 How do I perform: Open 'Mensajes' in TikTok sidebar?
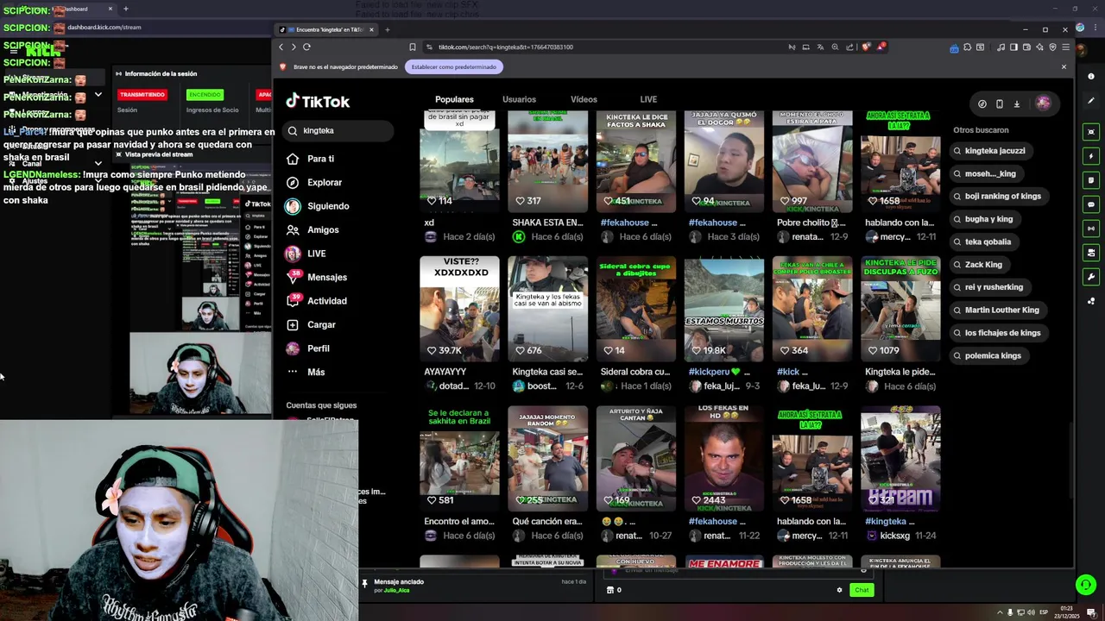coord(316,278)
